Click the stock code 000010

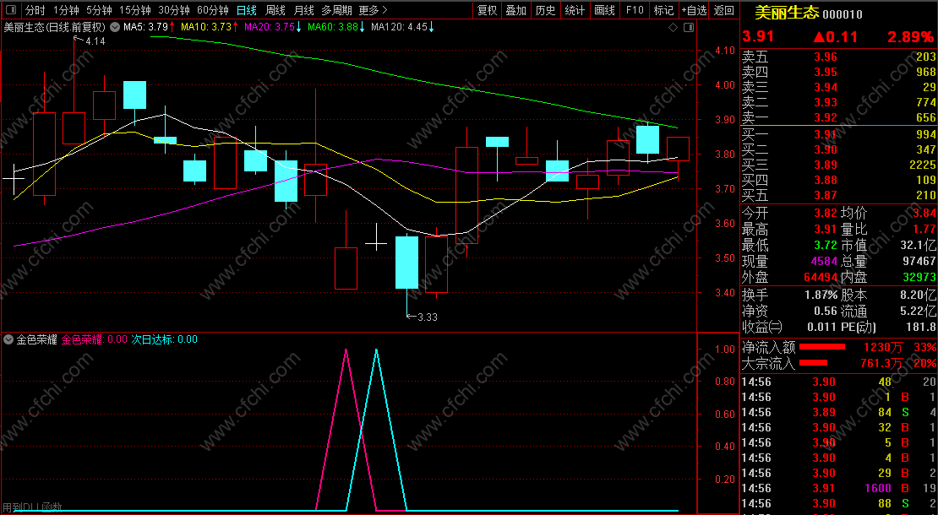(x=843, y=14)
